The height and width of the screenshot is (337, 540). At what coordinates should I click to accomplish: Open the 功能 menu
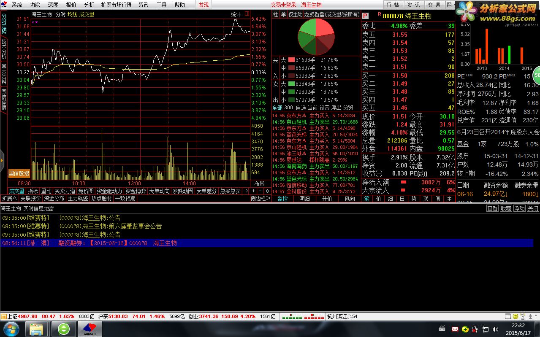click(x=35, y=5)
